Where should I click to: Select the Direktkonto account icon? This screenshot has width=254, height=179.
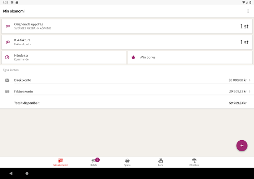[7, 80]
